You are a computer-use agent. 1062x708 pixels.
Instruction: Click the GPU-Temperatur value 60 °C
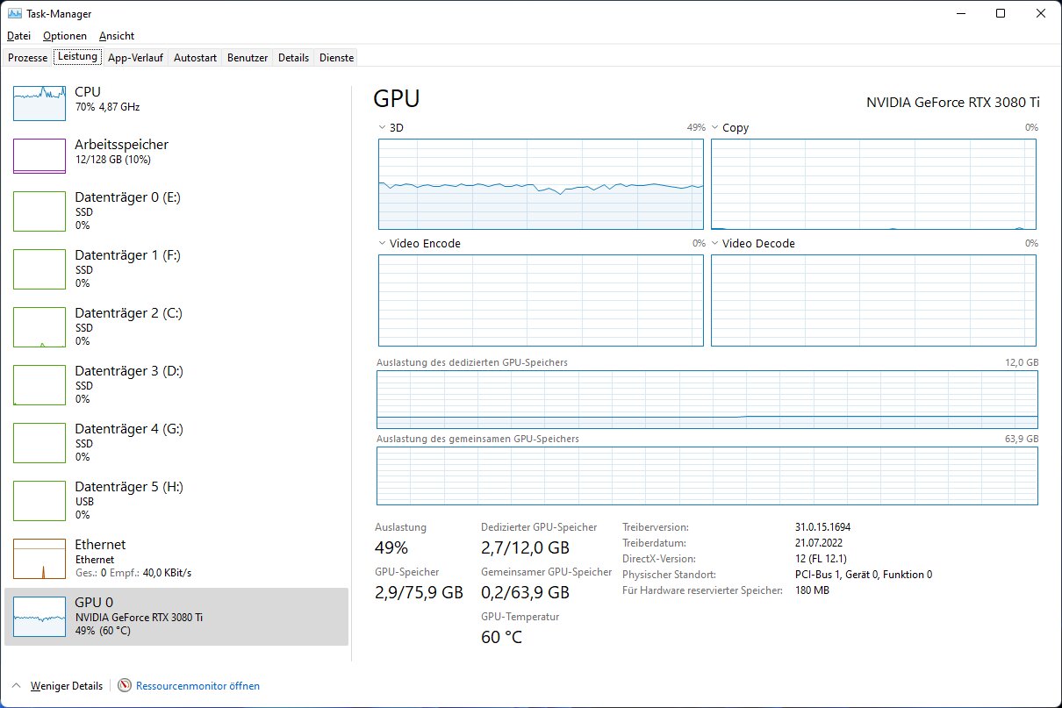point(502,637)
